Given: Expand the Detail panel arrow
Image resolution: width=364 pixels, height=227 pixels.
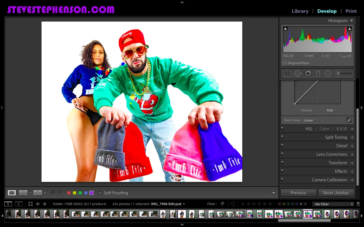Looking at the screenshot, I should click(x=352, y=146).
